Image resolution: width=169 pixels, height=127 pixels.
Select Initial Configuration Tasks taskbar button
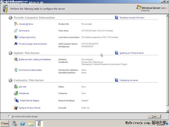pyautogui.click(x=39, y=124)
